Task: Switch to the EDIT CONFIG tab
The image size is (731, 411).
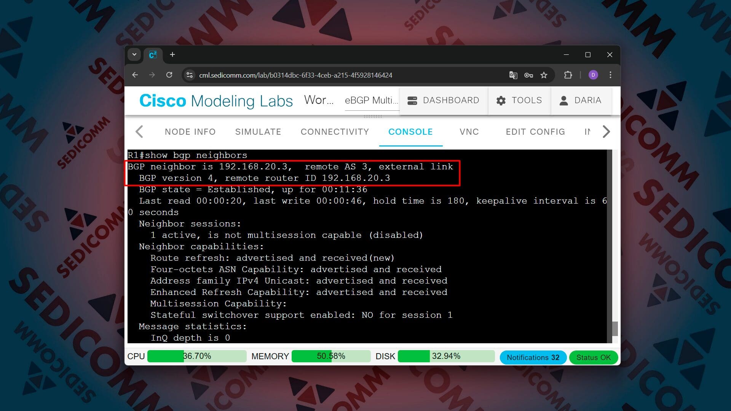Action: 535,132
